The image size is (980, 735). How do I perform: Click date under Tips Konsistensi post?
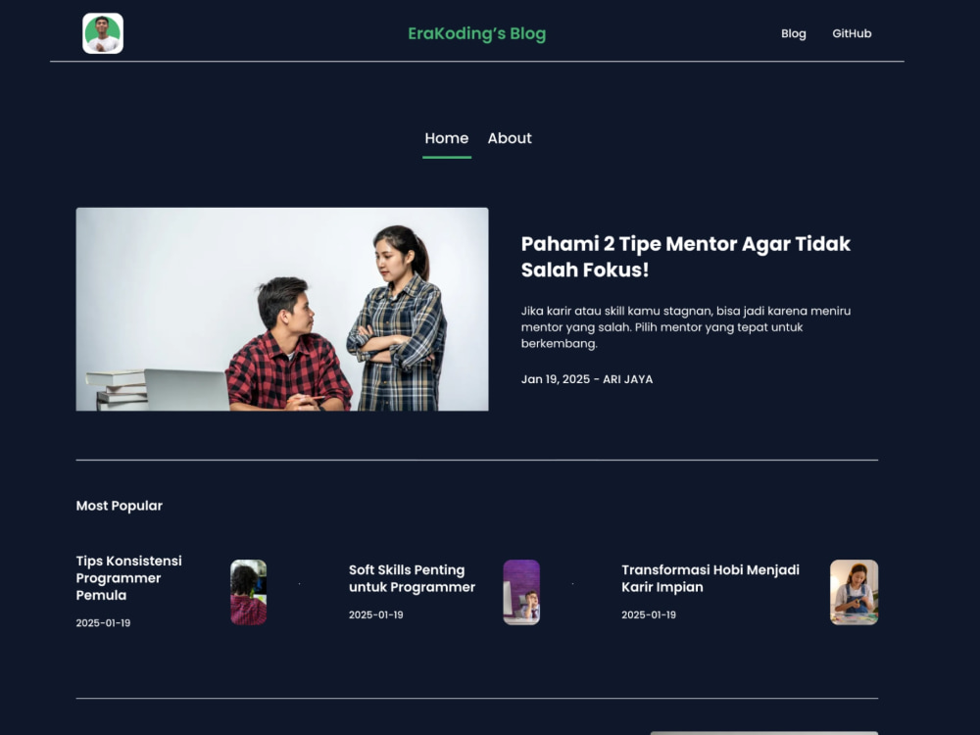pyautogui.click(x=103, y=623)
